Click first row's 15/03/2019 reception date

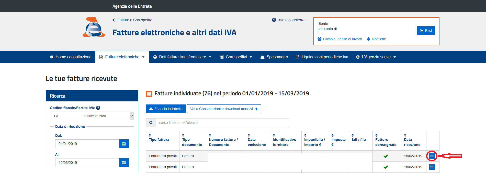click(x=413, y=156)
